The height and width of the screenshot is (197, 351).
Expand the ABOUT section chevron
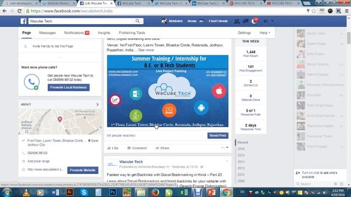tap(98, 105)
